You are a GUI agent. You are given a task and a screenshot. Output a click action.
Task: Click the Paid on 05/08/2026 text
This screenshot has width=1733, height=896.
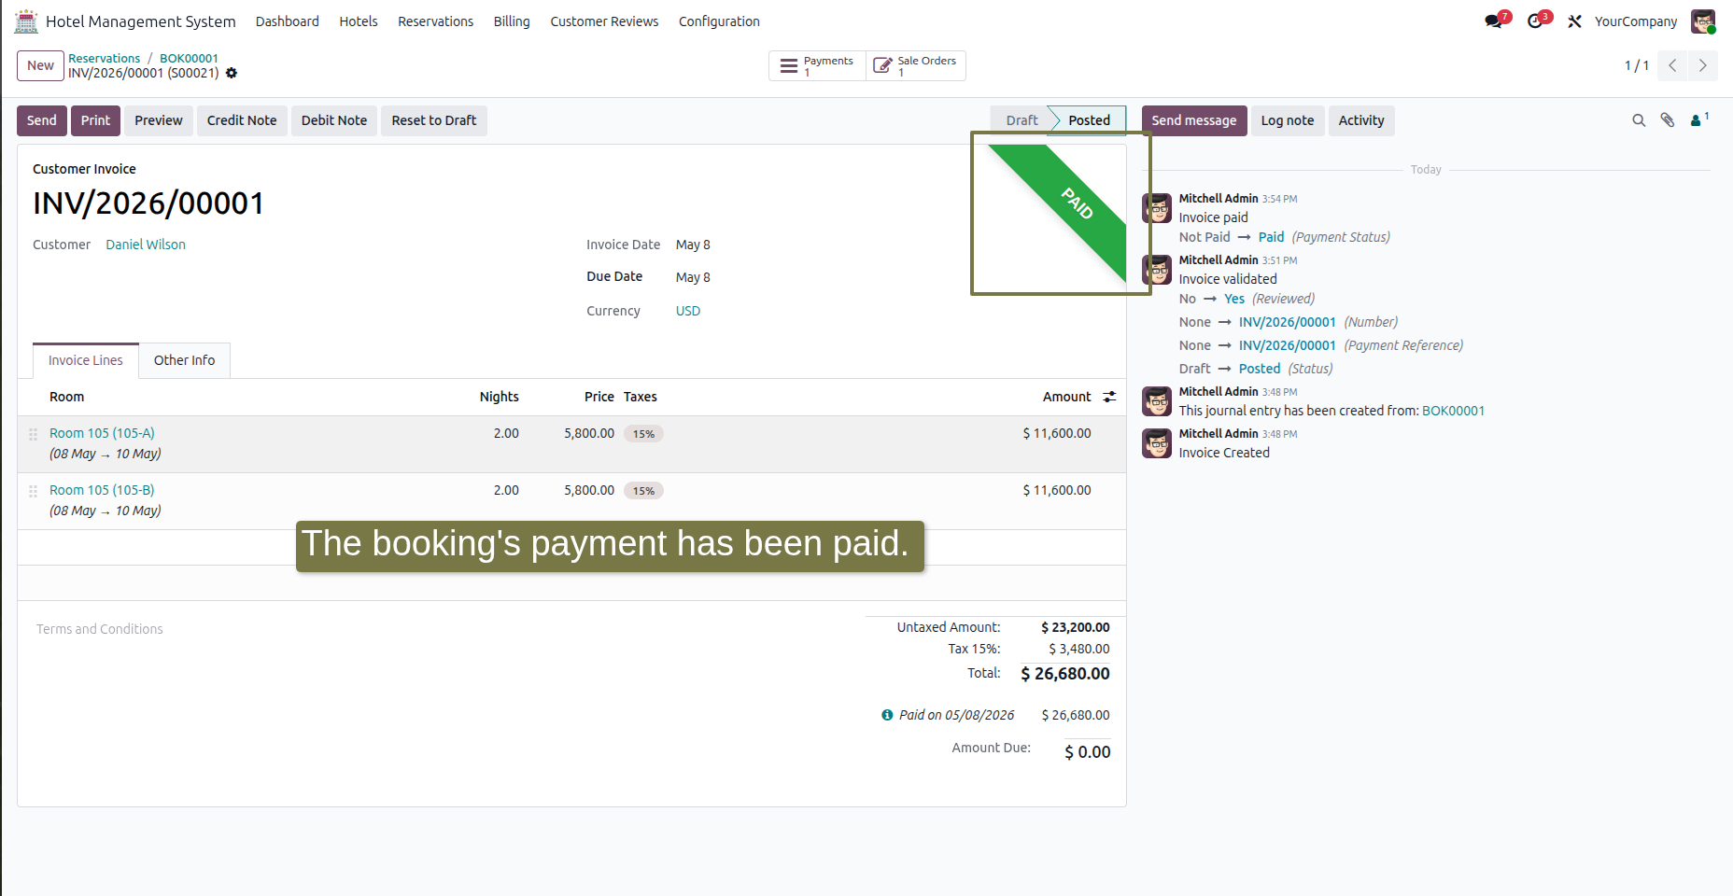[x=956, y=715]
